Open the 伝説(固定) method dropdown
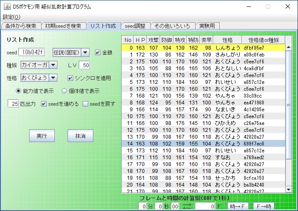This screenshot has height=211, width=298. click(71, 52)
